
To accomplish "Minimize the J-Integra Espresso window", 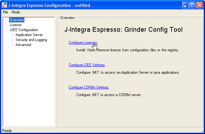I will tap(186, 5).
